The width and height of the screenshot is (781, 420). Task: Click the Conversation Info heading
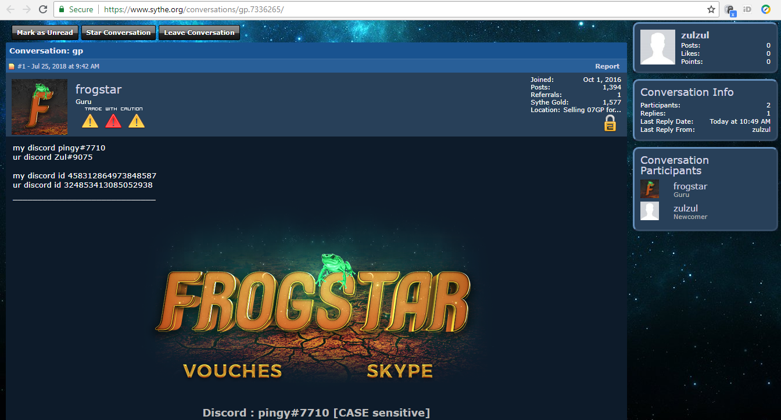(687, 92)
